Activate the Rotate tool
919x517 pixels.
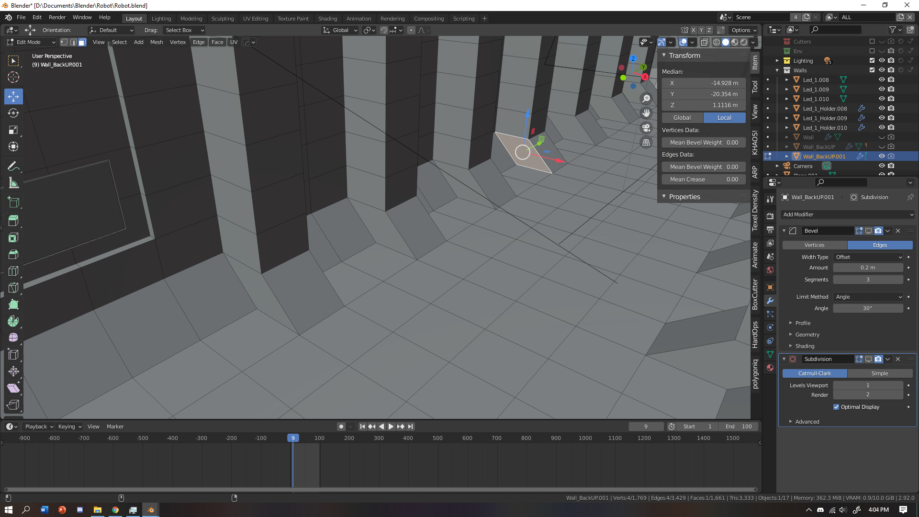13,113
